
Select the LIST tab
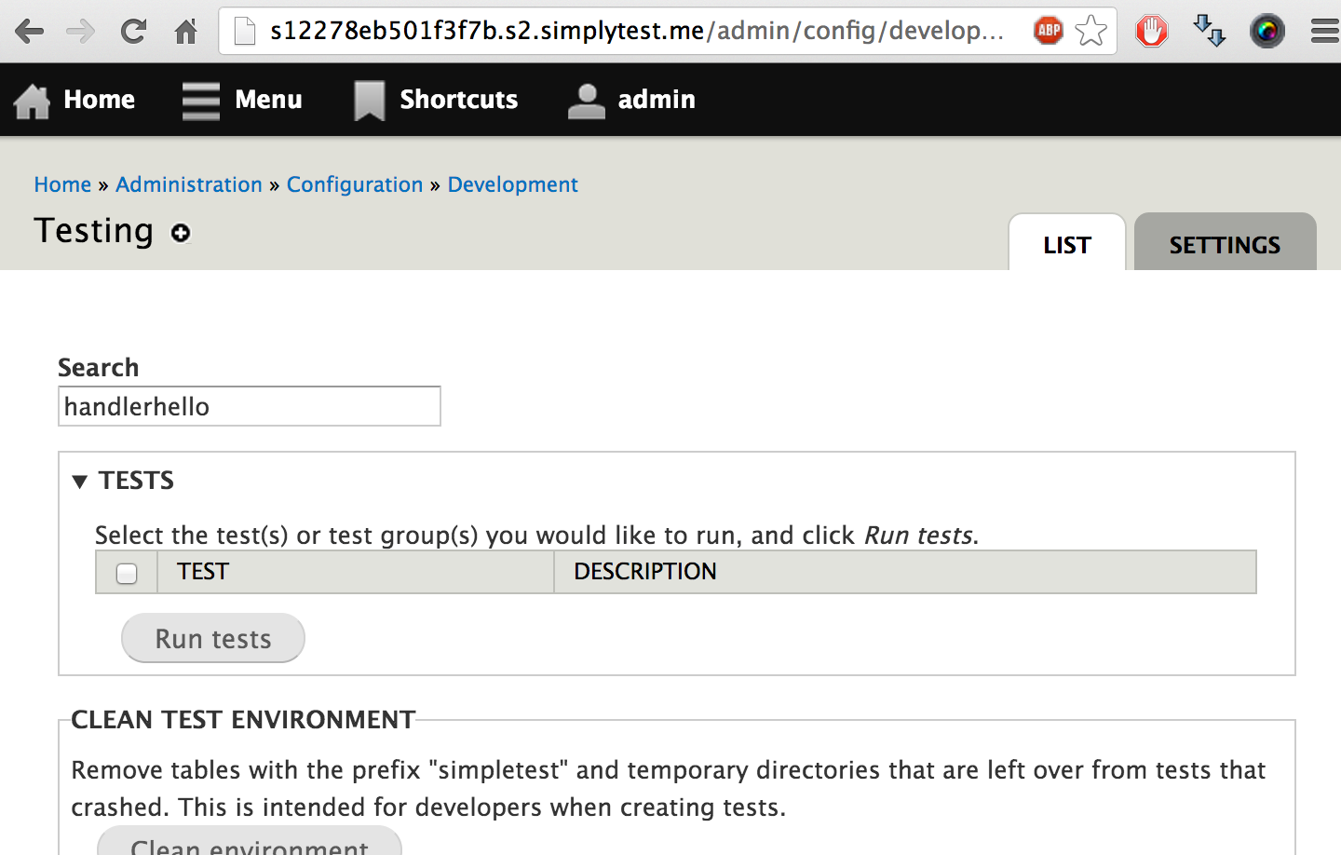[x=1066, y=244]
